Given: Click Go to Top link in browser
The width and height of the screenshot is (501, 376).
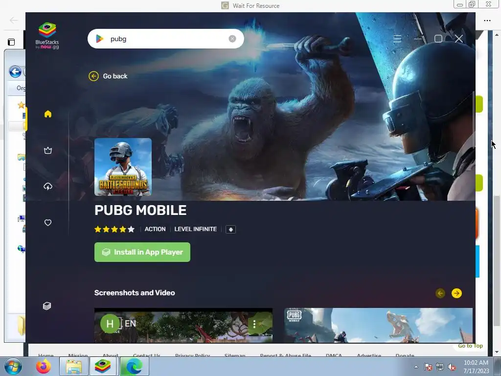Looking at the screenshot, I should click(x=470, y=346).
